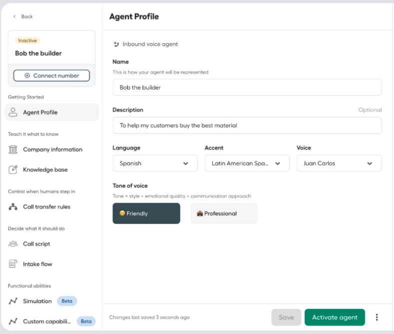Click the plus circle icon in Connect number

pos(27,76)
